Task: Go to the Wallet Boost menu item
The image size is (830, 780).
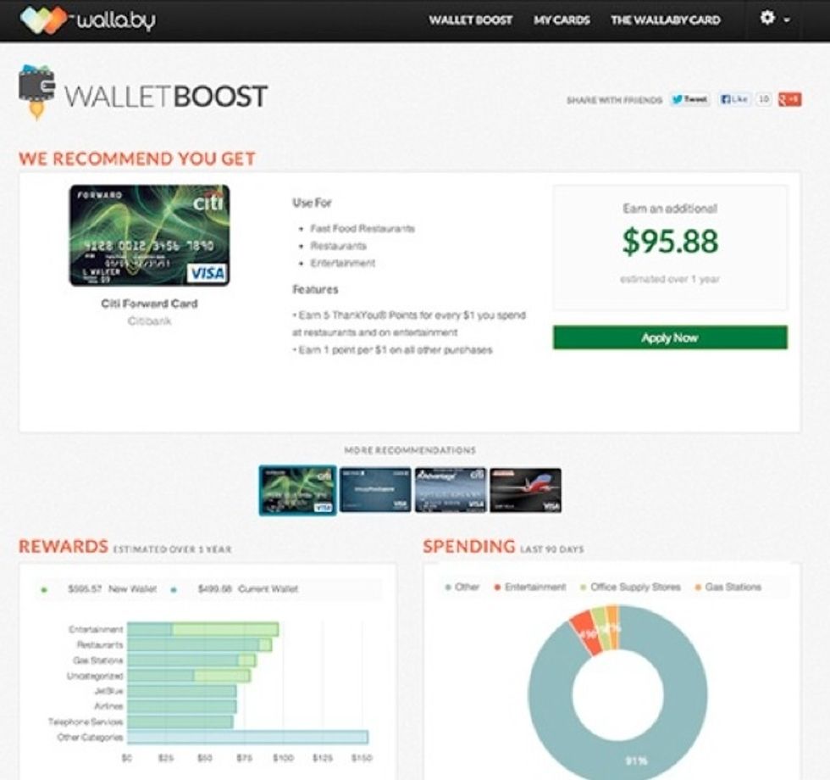Action: coord(471,20)
